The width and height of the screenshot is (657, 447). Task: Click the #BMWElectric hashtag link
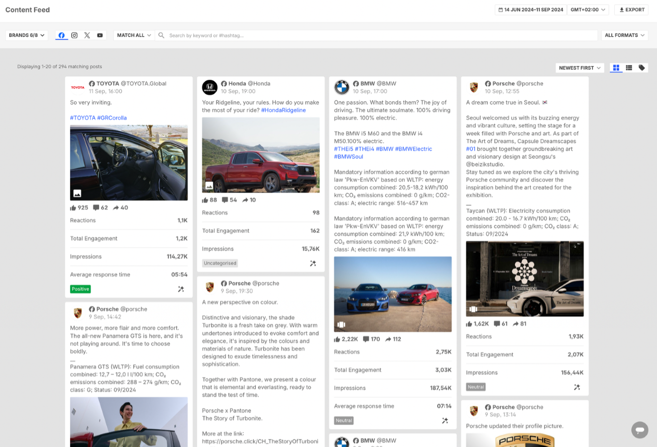pyautogui.click(x=414, y=149)
